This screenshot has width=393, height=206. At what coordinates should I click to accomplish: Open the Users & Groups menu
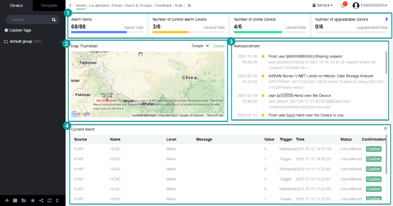(x=138, y=6)
